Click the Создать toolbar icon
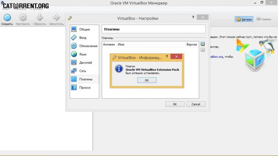 point(7,18)
